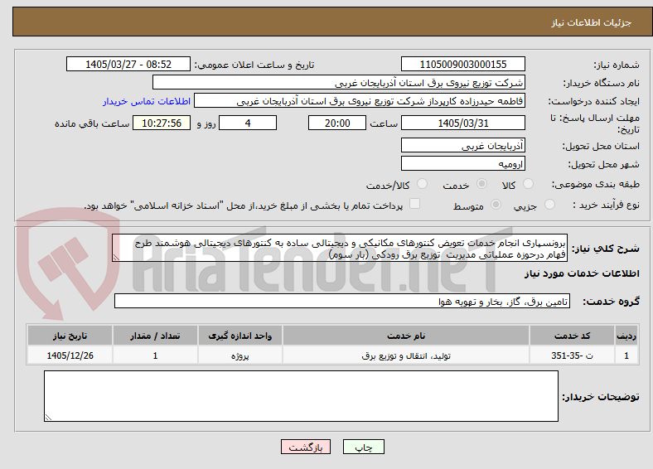Click the response deadline date field 1405/03/31
The height and width of the screenshot is (469, 653).
tap(463, 123)
